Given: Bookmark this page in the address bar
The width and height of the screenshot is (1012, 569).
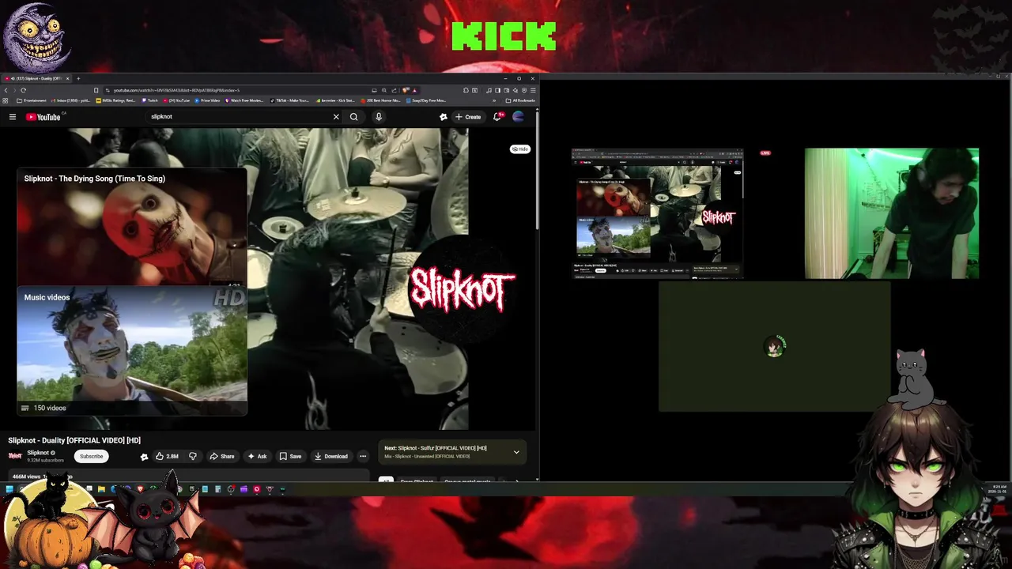Looking at the screenshot, I should [x=96, y=90].
